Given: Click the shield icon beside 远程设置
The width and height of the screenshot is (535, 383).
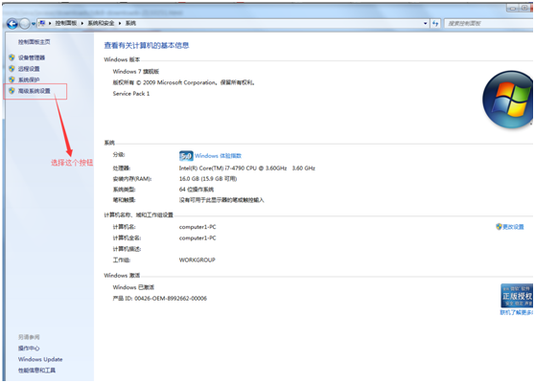Looking at the screenshot, I should pyautogui.click(x=12, y=69).
